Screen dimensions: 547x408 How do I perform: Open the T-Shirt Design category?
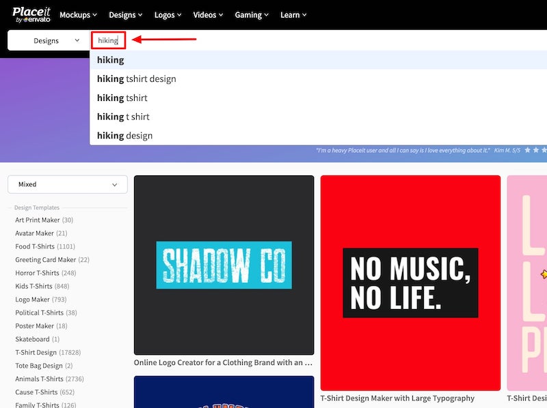[x=36, y=353]
